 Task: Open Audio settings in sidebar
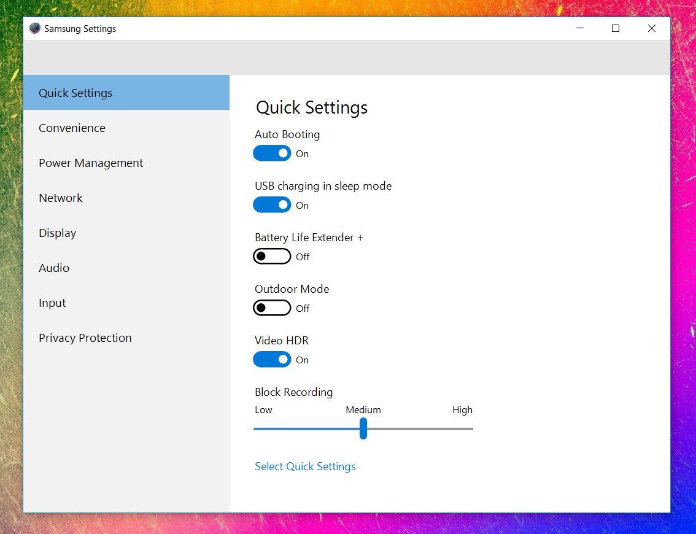pyautogui.click(x=126, y=268)
